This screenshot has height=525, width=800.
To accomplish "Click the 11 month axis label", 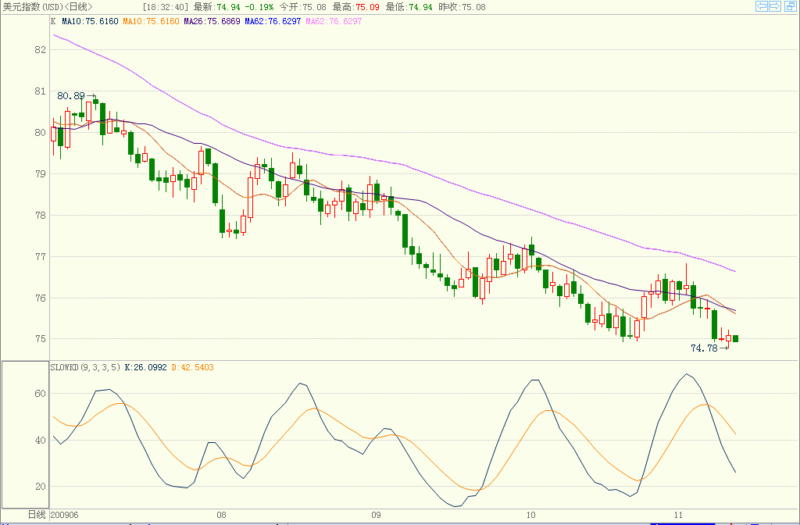I will [678, 515].
